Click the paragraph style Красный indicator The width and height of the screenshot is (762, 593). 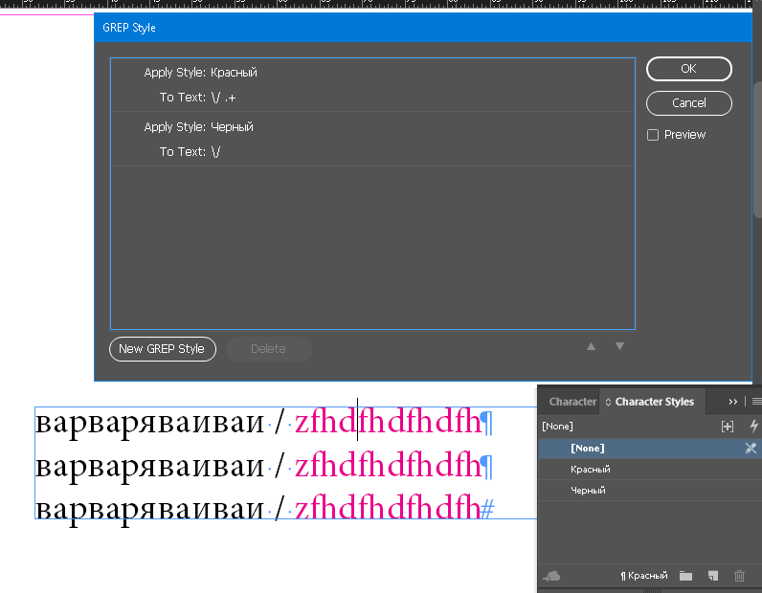[644, 576]
